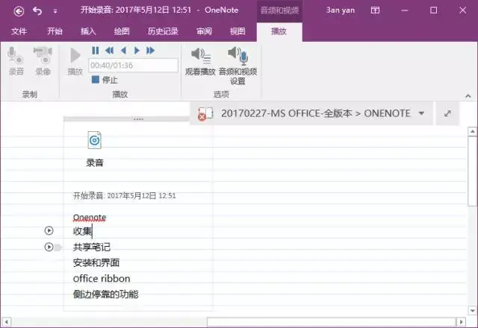The height and width of the screenshot is (328, 478).
Task: Click the undo arrow in quick access toolbar
Action: (x=37, y=11)
